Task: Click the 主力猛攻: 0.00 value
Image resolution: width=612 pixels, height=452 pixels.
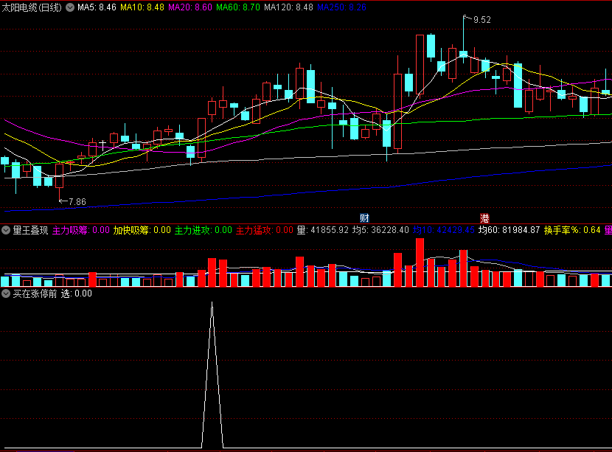Action: coord(264,230)
